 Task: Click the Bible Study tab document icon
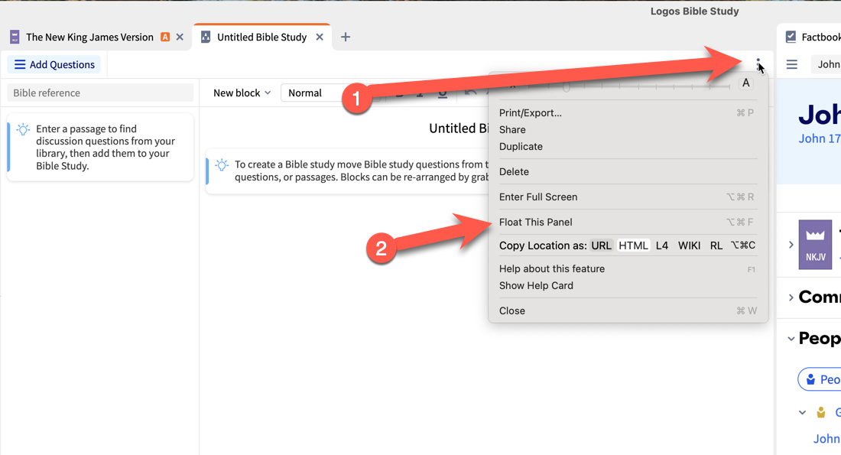[206, 37]
